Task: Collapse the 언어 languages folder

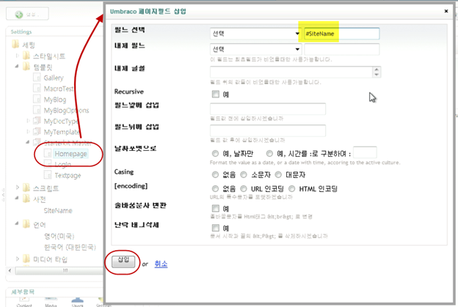Action: tap(17, 223)
